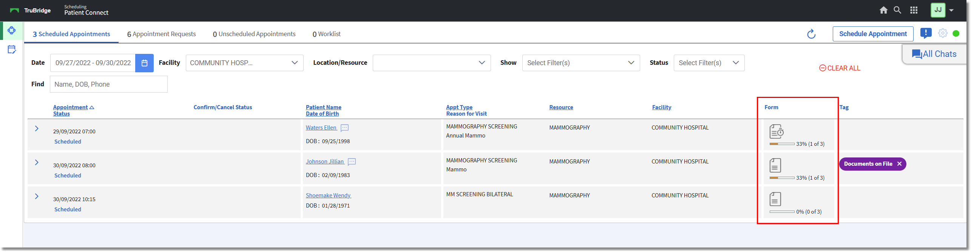
Task: Select the Patient Connect sidebar icon
Action: (12, 31)
